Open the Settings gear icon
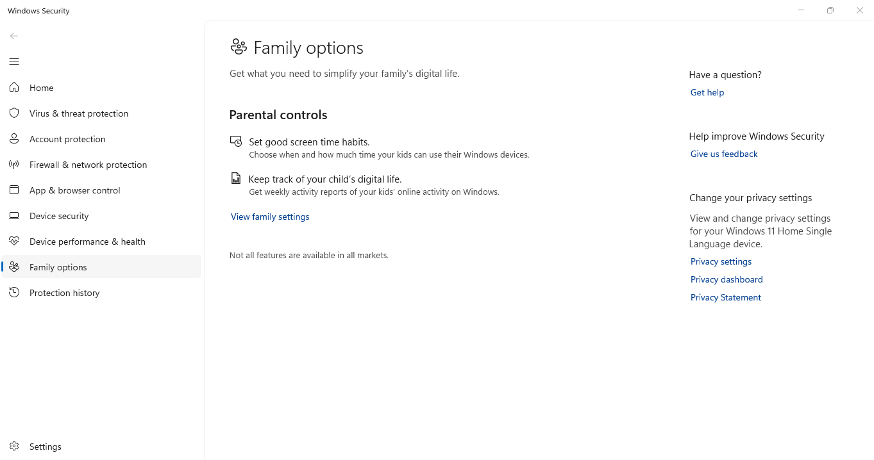 pos(14,446)
